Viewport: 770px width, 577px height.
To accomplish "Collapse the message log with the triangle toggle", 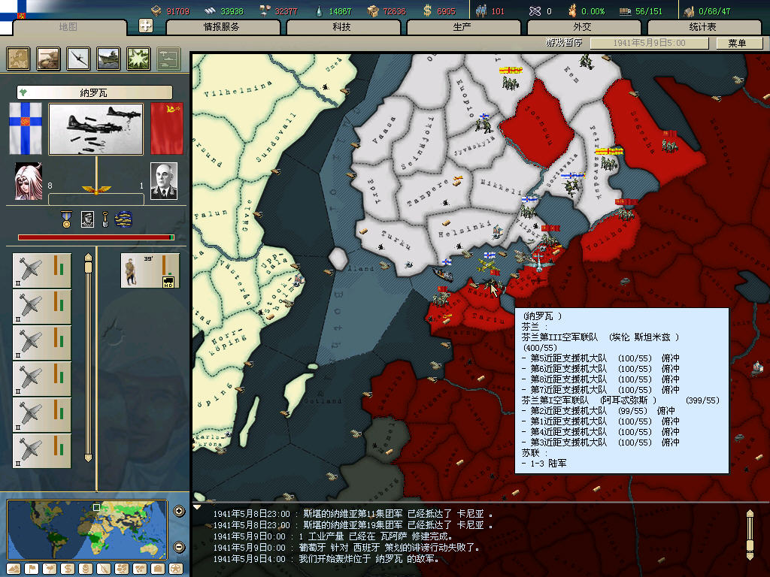I will pos(197,507).
